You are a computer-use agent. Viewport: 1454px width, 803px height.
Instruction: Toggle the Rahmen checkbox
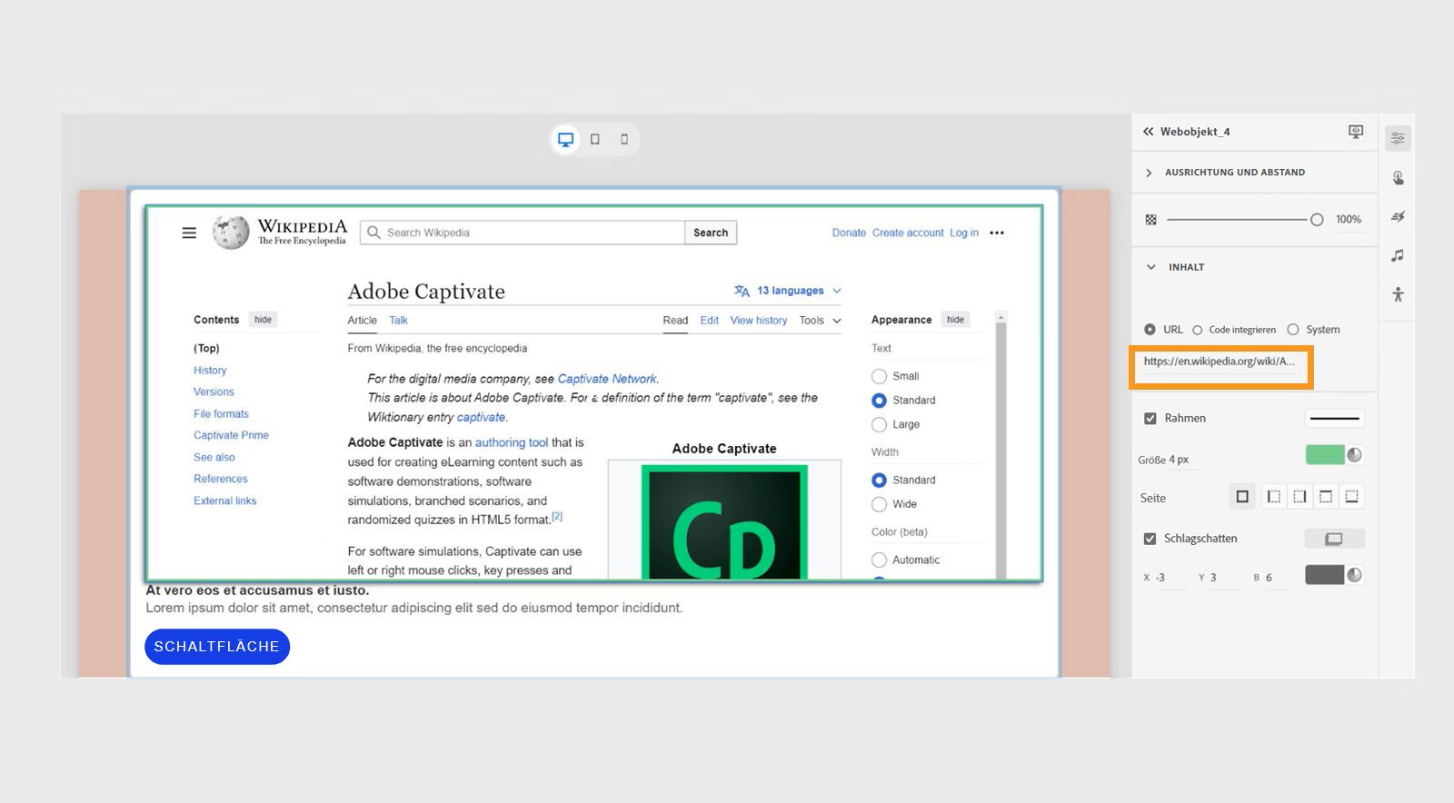pyautogui.click(x=1150, y=419)
